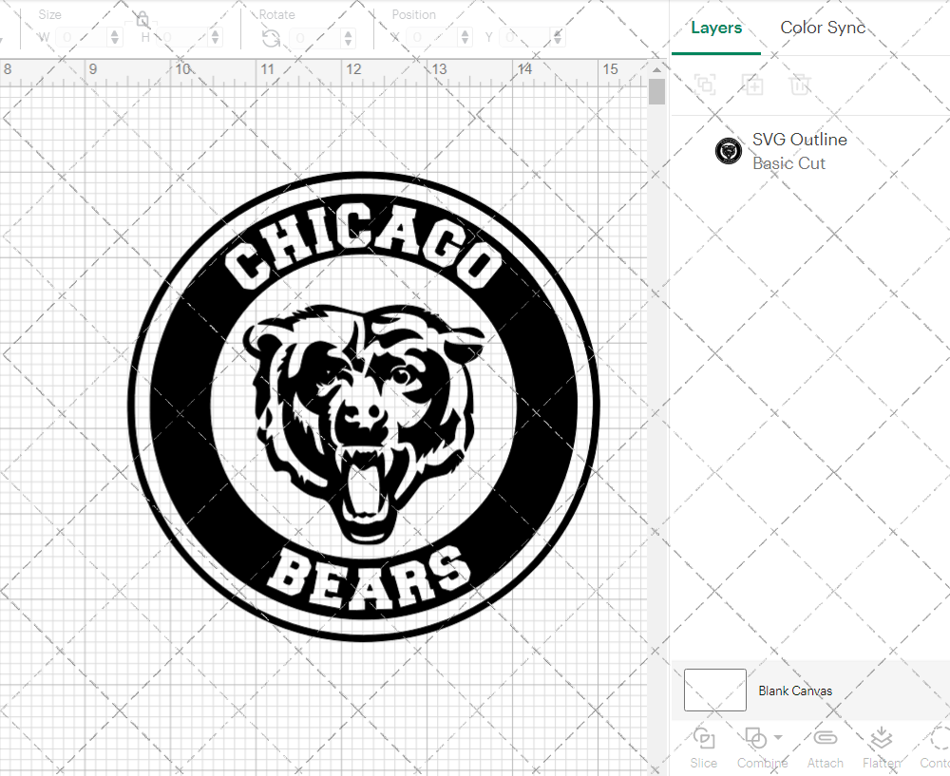Click the Flatten icon
Viewport: 950px width, 776px height.
click(881, 739)
